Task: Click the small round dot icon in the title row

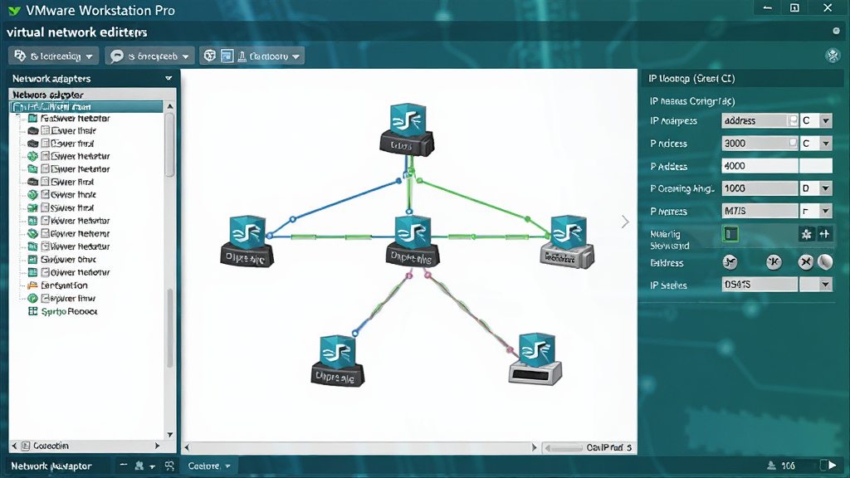Action: pos(836,31)
